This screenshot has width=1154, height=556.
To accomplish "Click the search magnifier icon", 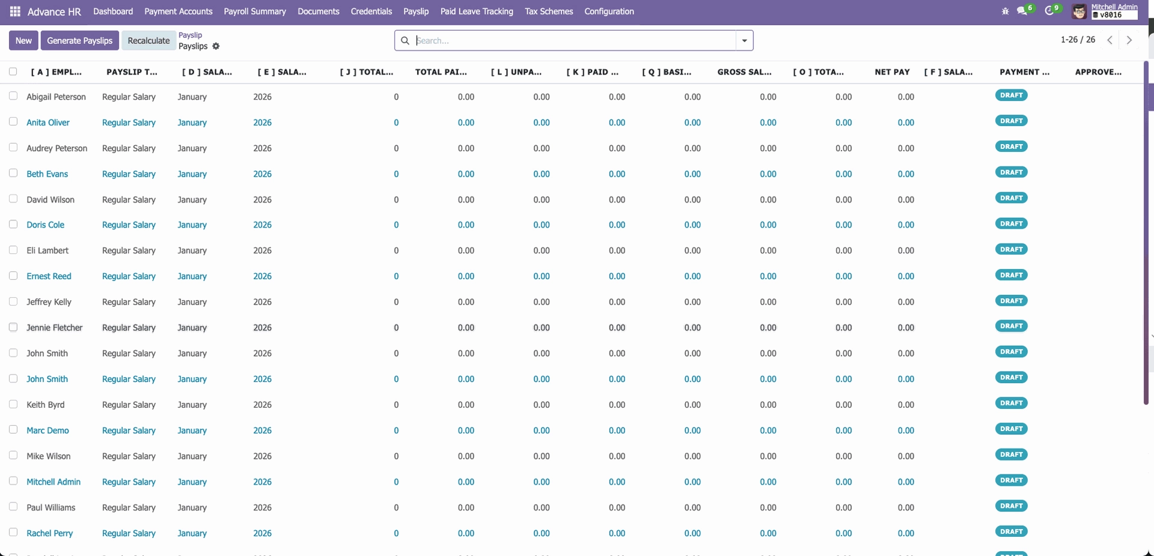I will pyautogui.click(x=405, y=40).
